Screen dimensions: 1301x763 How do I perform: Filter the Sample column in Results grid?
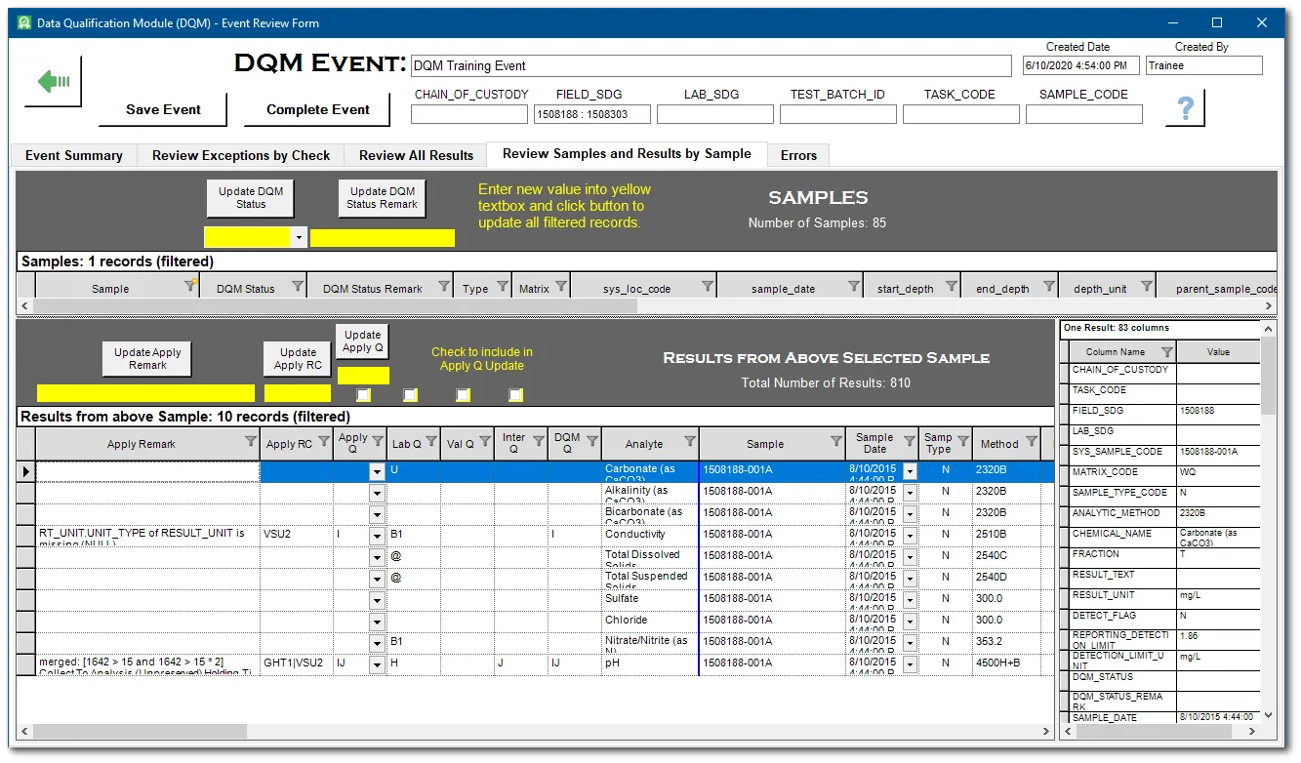point(836,442)
